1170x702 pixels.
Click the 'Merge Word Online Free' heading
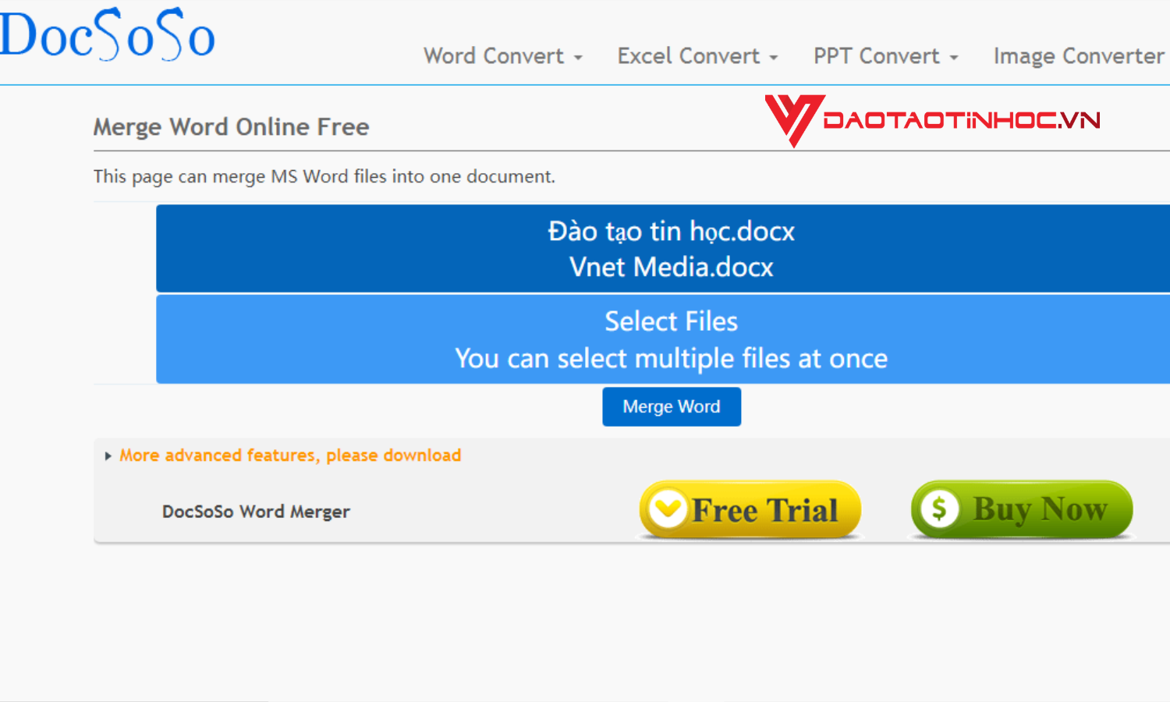click(x=231, y=126)
